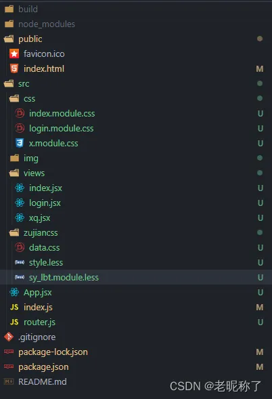
Task: Click the npm icon beside package.json
Action: pos(9,366)
